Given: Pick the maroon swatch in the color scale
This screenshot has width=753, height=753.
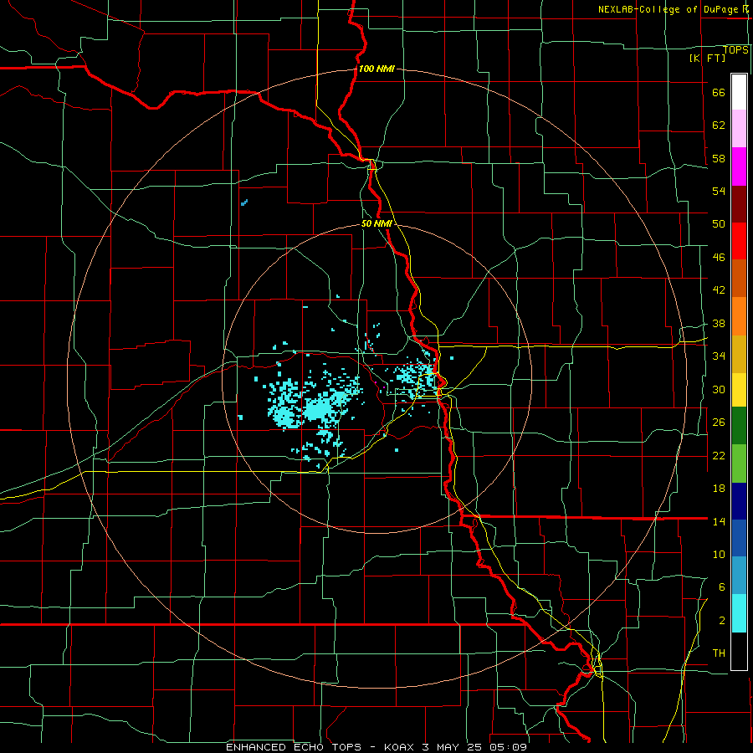Looking at the screenshot, I should click(x=739, y=203).
